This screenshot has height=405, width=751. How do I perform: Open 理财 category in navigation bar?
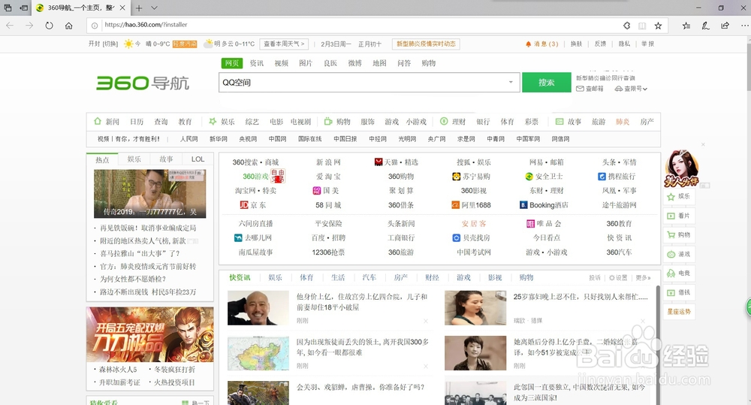click(x=458, y=122)
